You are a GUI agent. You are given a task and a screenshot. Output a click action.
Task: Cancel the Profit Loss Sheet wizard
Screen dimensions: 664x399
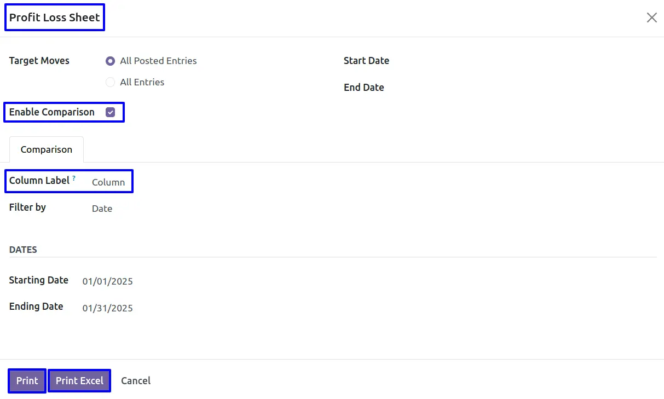(136, 380)
